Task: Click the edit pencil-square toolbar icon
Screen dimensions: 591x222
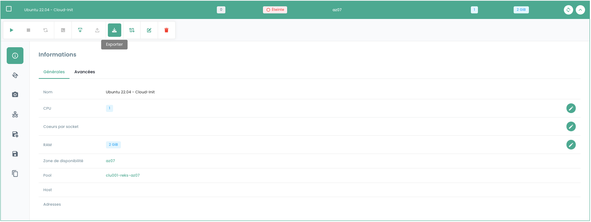Action: pos(149,30)
